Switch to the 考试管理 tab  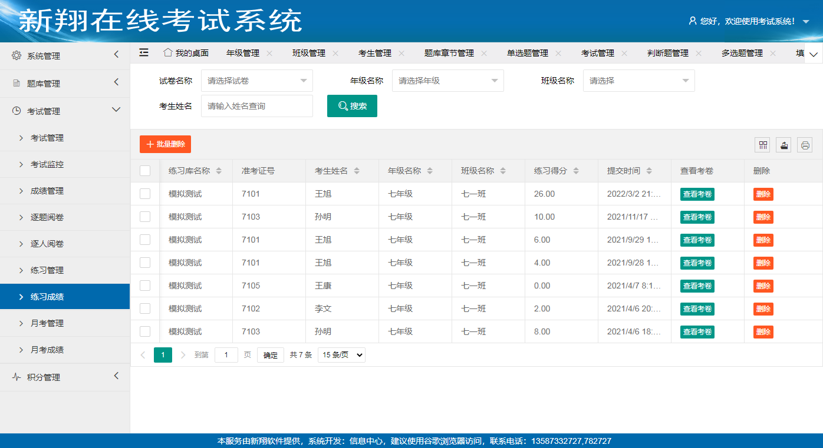coord(597,53)
